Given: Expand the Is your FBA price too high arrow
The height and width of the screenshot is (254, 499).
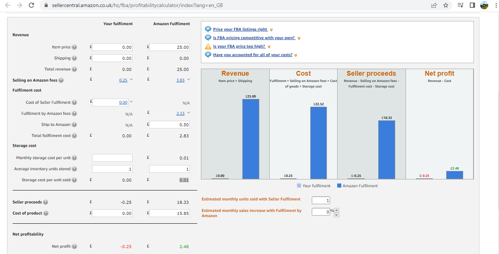Looking at the screenshot, I should point(269,47).
